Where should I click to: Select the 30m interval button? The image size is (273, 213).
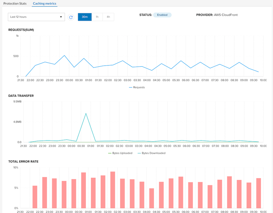84,17
